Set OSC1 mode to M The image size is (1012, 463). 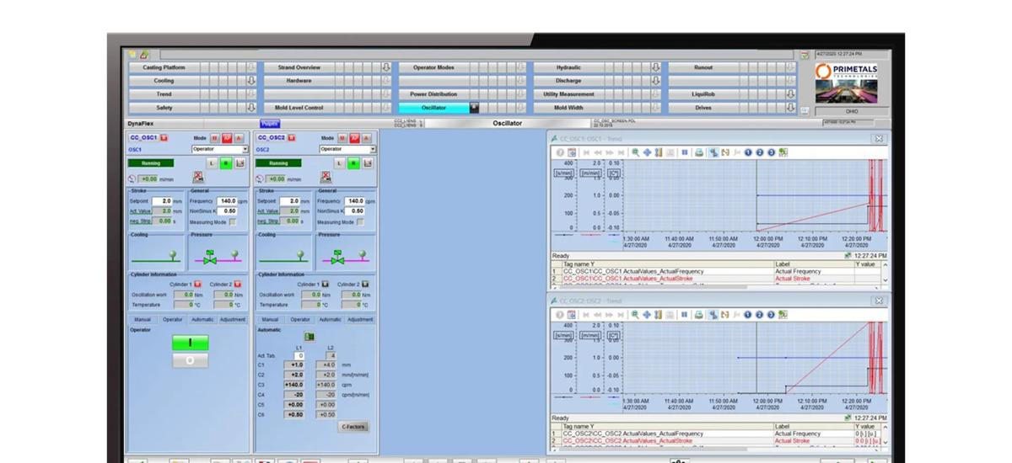[x=214, y=138]
